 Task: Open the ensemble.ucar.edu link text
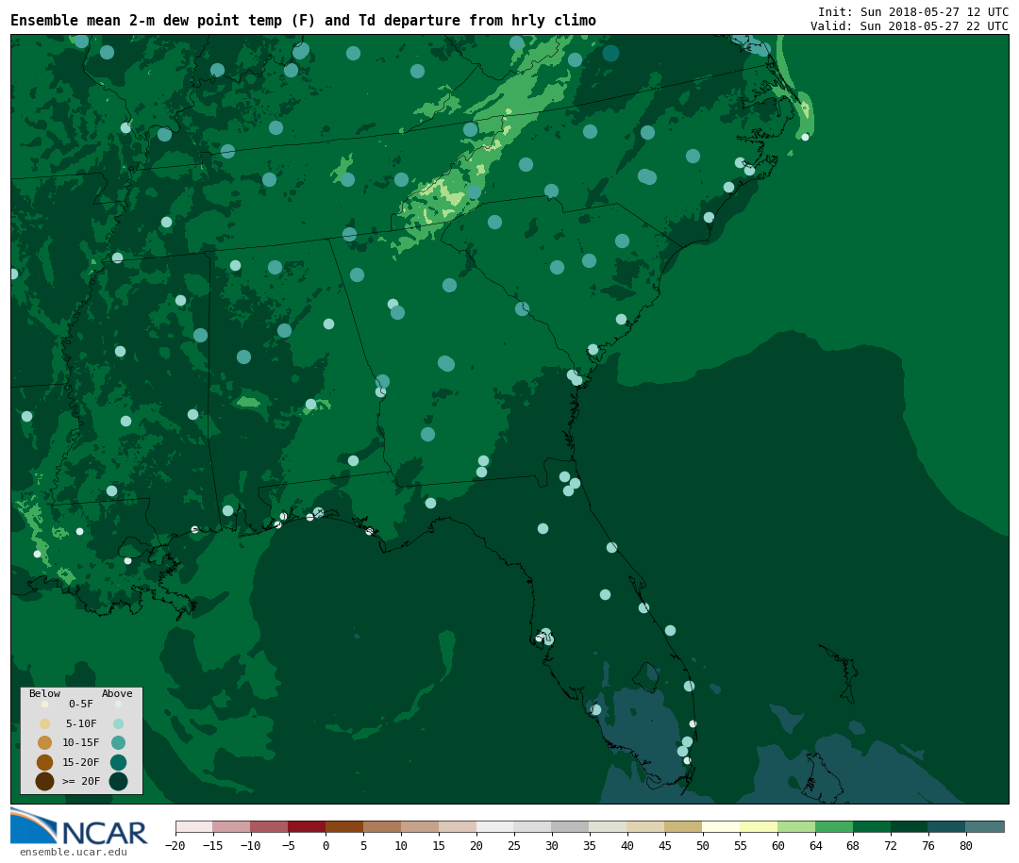(x=74, y=852)
